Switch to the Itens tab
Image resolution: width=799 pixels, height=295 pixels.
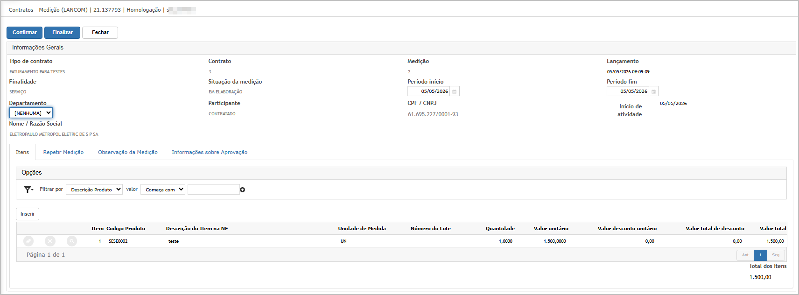click(x=22, y=152)
